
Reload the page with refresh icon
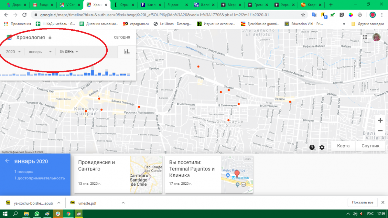point(24,15)
